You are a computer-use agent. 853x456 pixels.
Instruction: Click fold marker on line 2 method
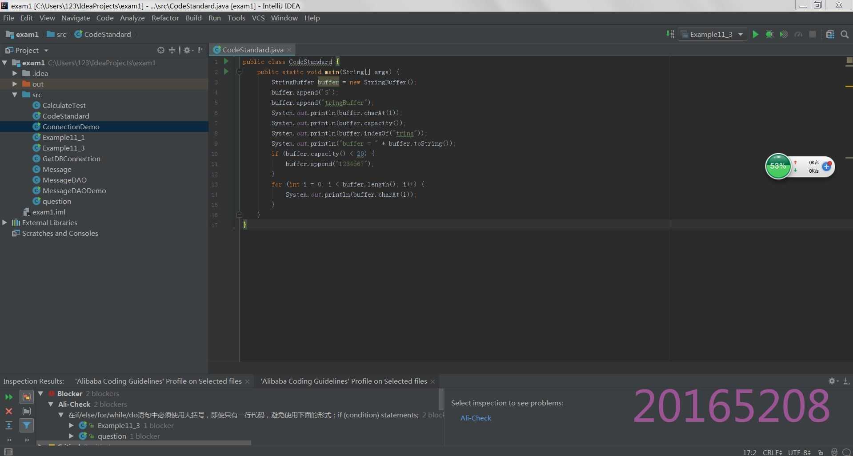[239, 71]
